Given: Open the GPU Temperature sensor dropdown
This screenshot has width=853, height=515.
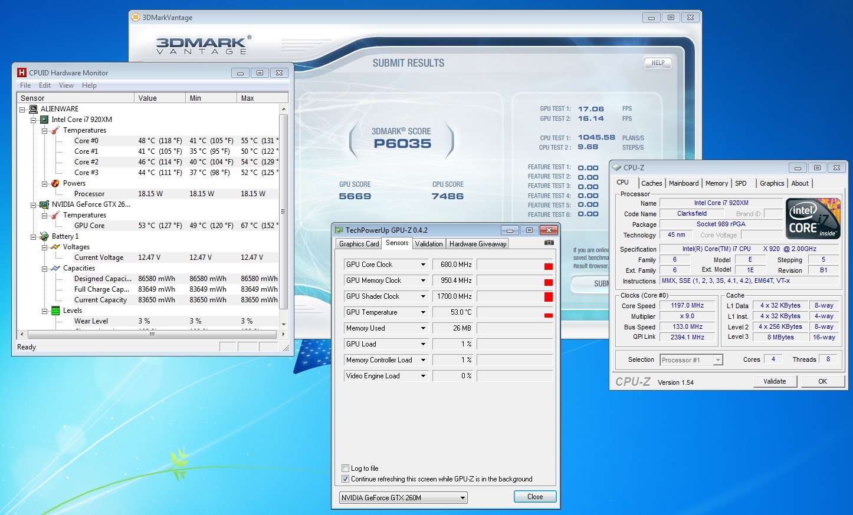Looking at the screenshot, I should (423, 312).
